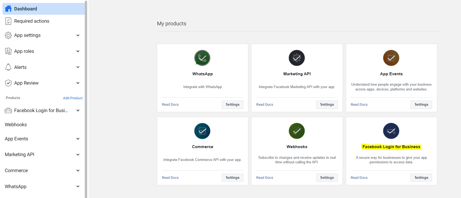
Task: Click the App Review shield icon
Action: coord(8,83)
